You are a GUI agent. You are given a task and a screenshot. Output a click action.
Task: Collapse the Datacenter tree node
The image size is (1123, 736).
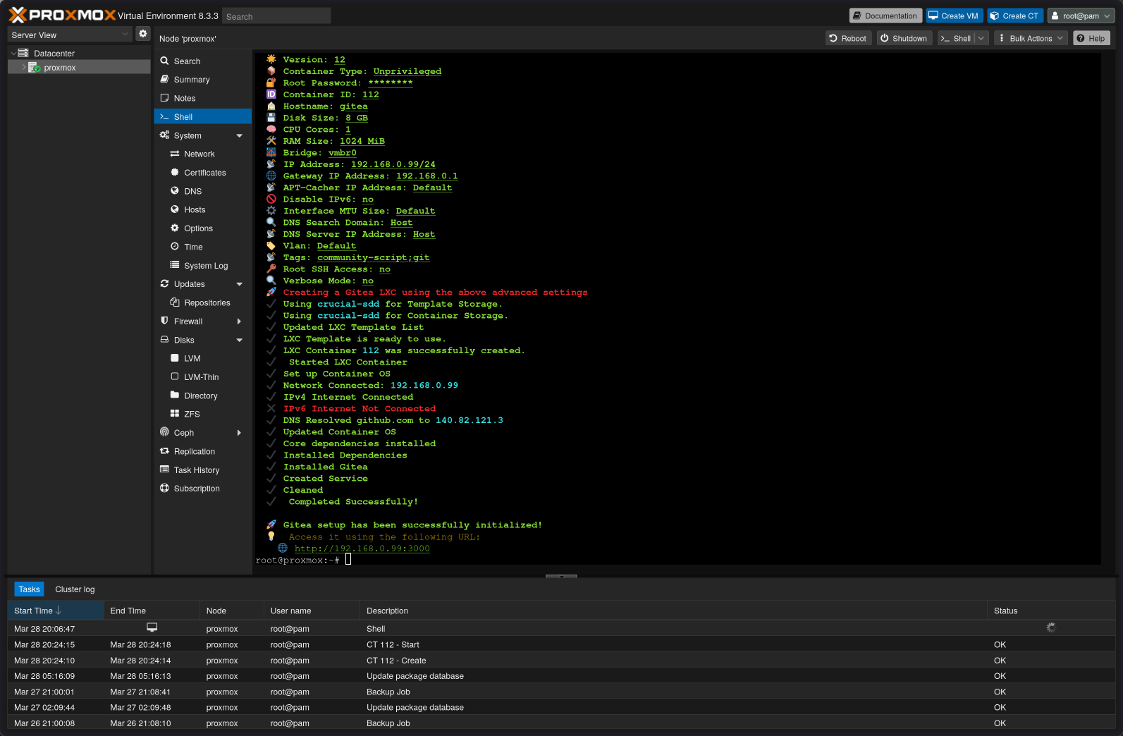[13, 54]
